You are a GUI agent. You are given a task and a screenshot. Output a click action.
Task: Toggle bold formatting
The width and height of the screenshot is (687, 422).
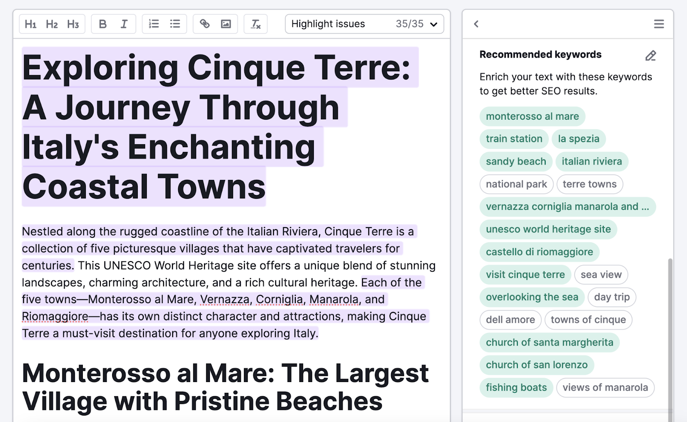tap(103, 24)
